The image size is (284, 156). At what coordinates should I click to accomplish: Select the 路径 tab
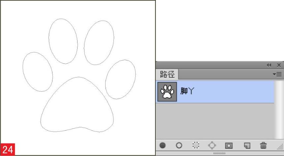click(x=167, y=74)
